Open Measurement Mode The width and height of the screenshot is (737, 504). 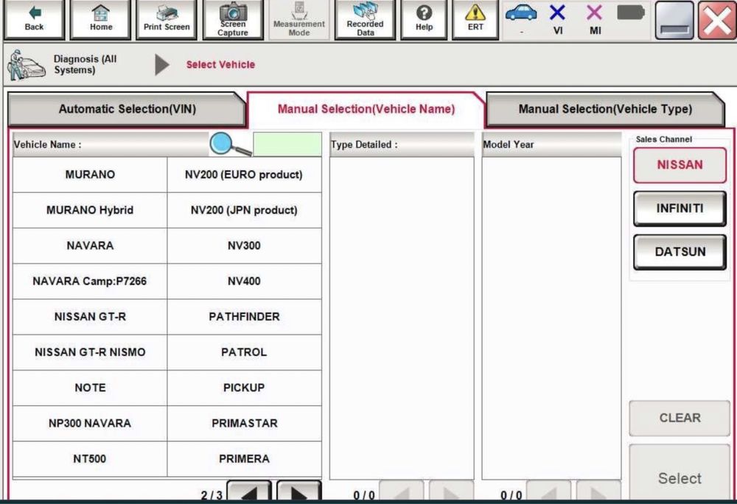click(299, 18)
